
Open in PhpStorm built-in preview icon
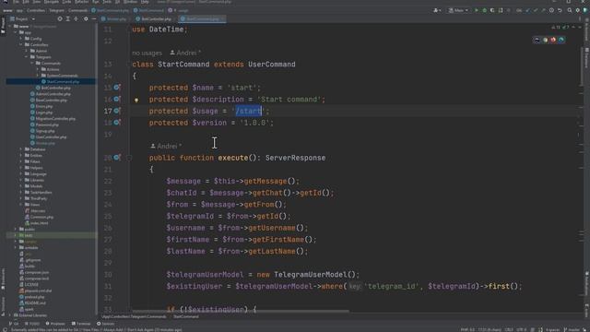click(x=537, y=40)
